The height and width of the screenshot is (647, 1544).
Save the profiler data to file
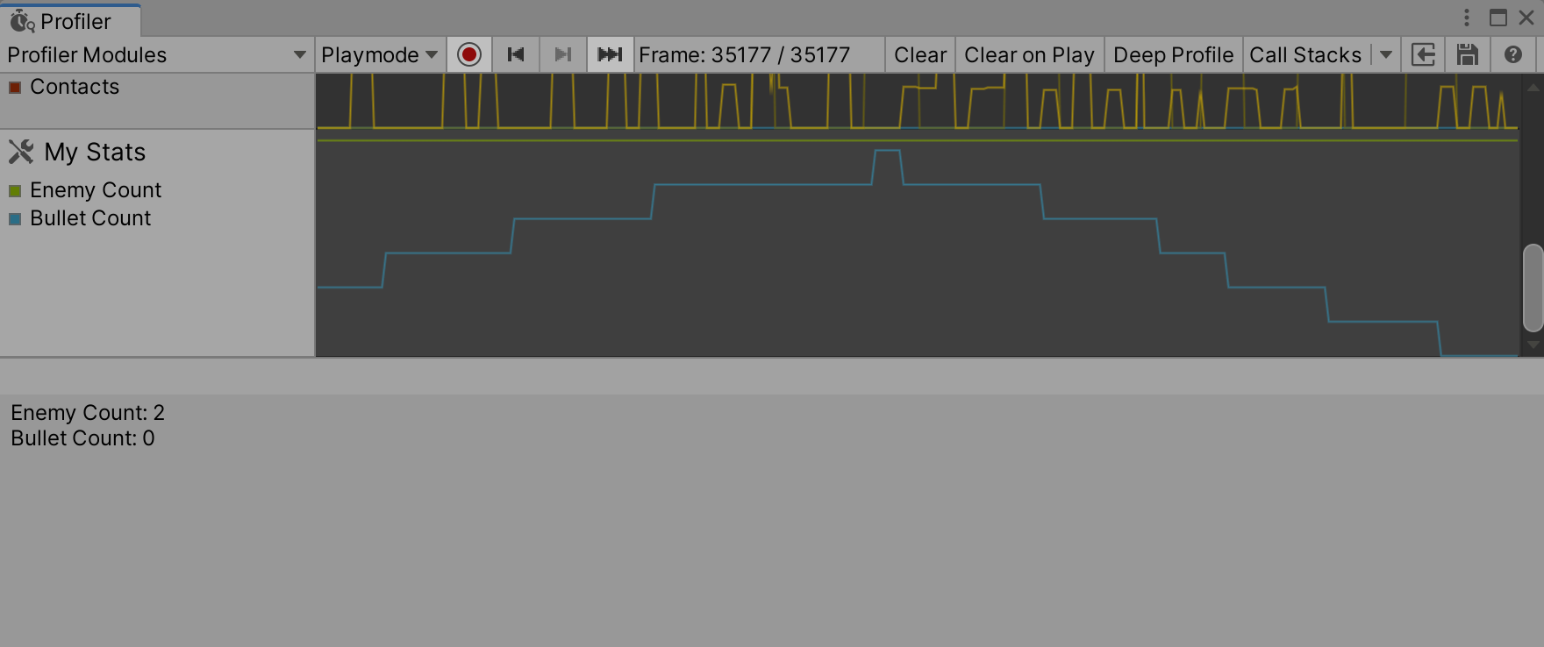click(1468, 53)
